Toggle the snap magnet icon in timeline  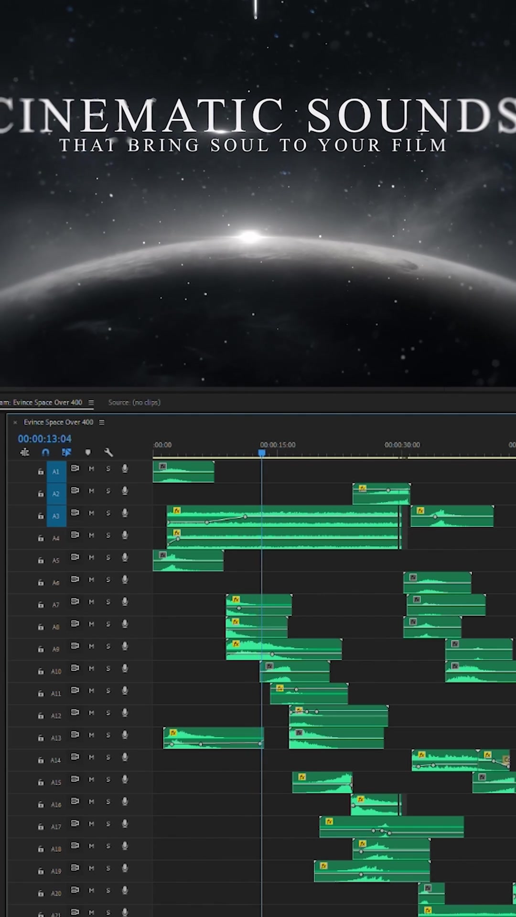point(45,452)
